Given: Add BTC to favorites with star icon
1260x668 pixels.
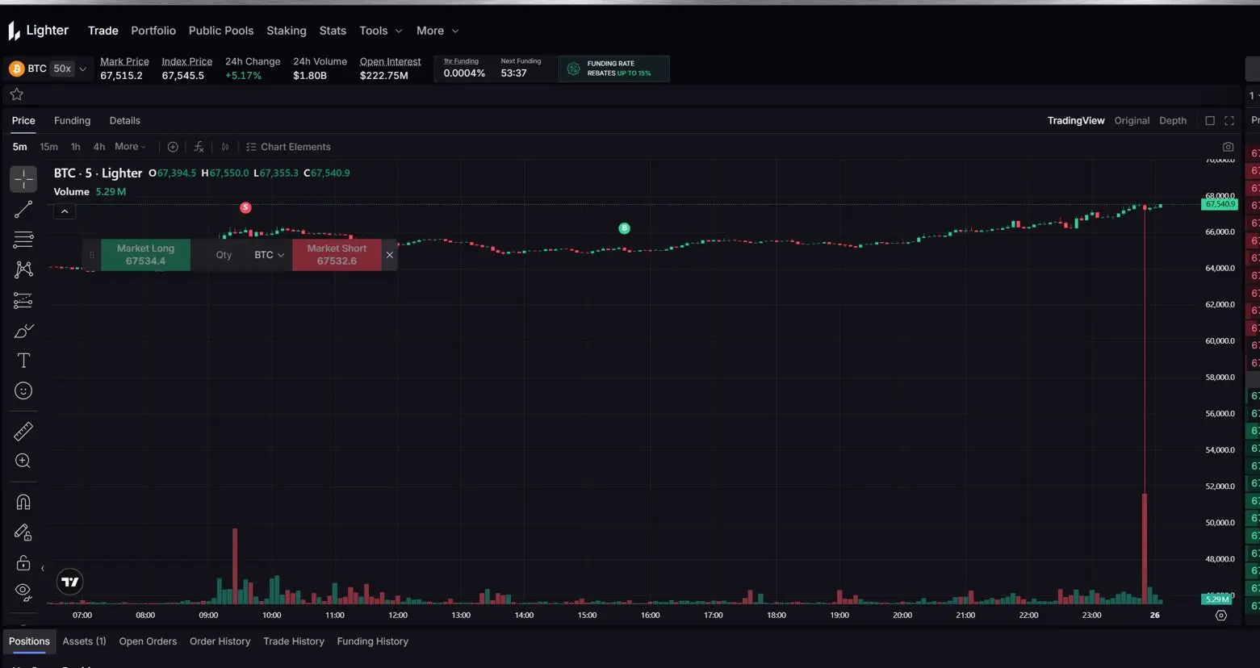Looking at the screenshot, I should pos(17,94).
